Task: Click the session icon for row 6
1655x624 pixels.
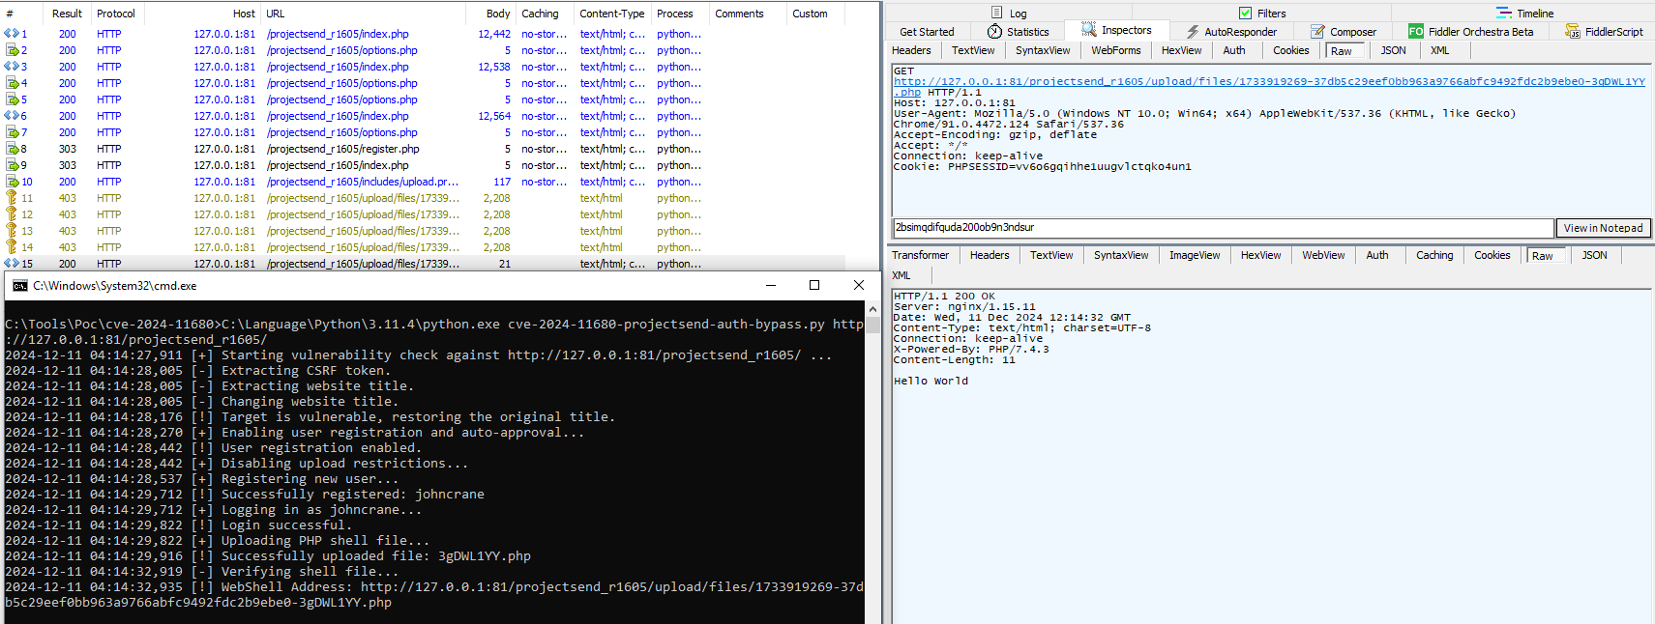Action: tap(12, 116)
